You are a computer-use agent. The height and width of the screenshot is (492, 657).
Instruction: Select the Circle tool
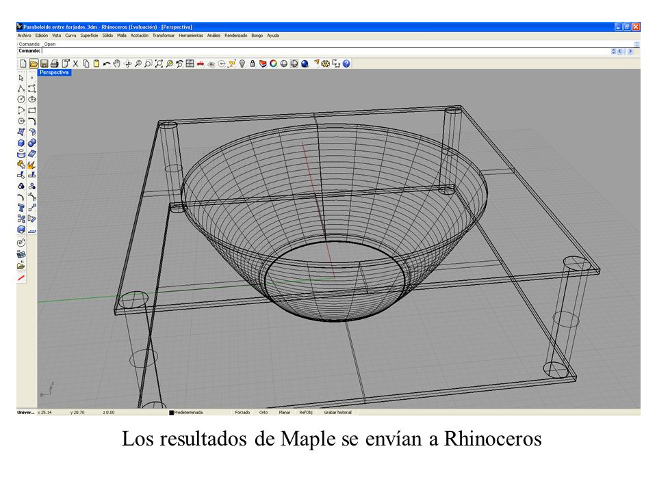21,100
